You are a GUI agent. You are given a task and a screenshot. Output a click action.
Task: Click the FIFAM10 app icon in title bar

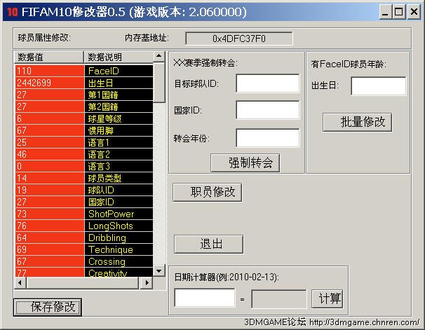[x=11, y=11]
